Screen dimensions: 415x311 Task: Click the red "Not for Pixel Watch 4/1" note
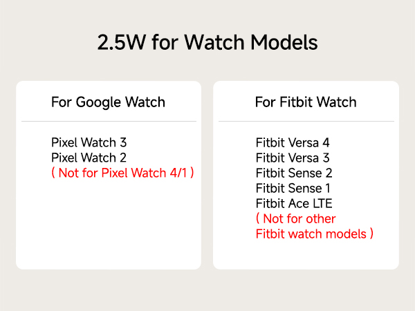click(122, 173)
